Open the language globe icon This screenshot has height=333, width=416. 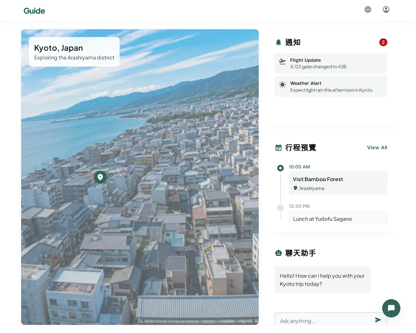368,9
